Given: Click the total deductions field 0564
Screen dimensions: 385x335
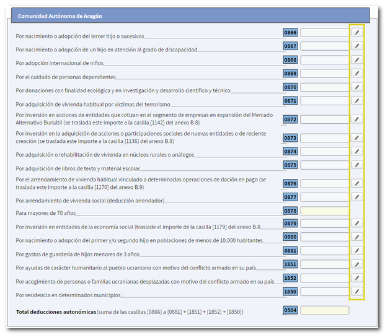Looking at the screenshot, I should (324, 310).
